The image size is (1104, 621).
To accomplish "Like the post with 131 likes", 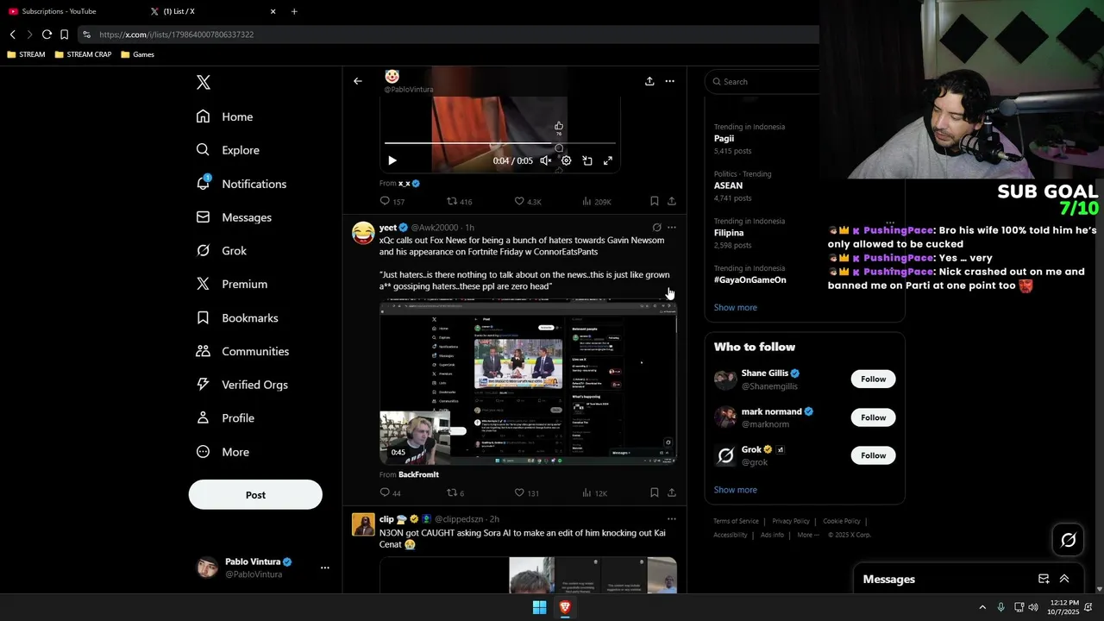I will tap(527, 492).
